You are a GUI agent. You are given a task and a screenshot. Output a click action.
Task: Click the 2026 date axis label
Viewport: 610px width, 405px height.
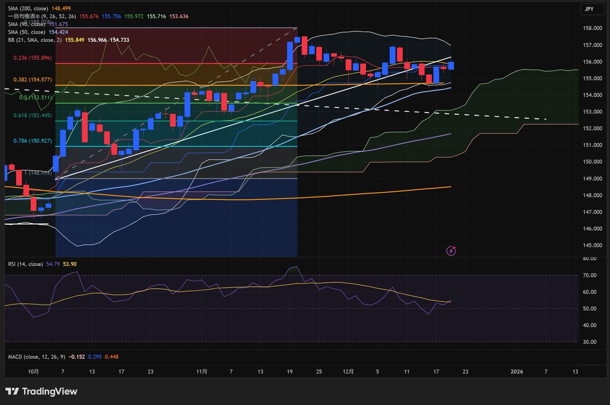coord(517,372)
